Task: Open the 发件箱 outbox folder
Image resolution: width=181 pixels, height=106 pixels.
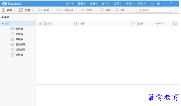Action: pyautogui.click(x=19, y=34)
